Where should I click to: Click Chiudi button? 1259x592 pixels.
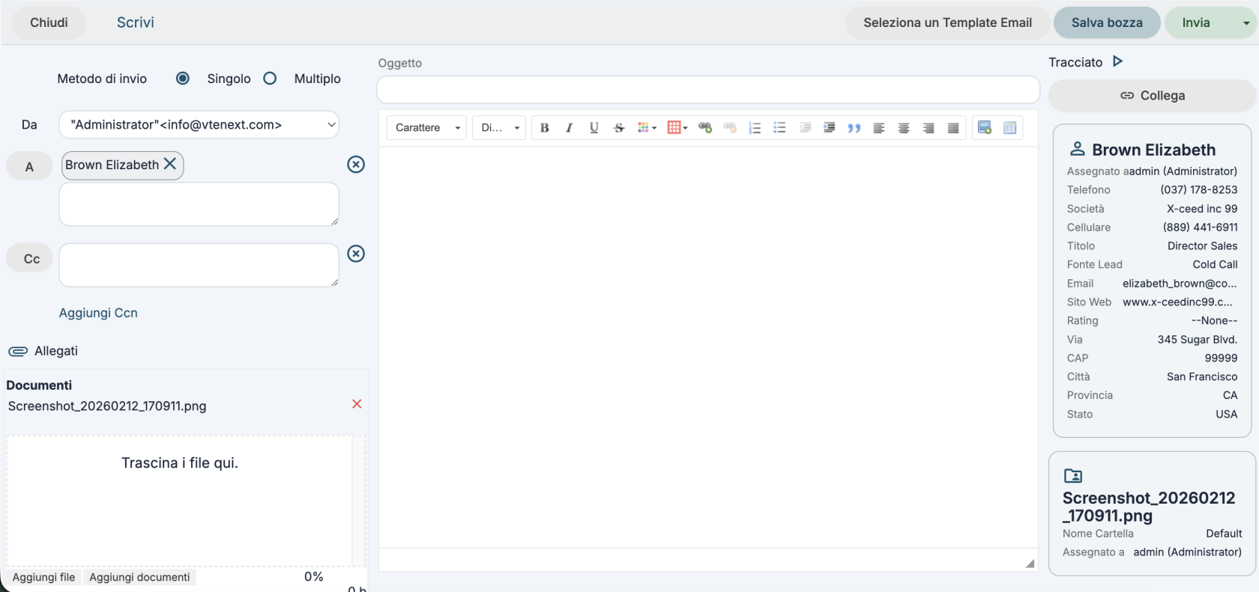click(x=49, y=22)
